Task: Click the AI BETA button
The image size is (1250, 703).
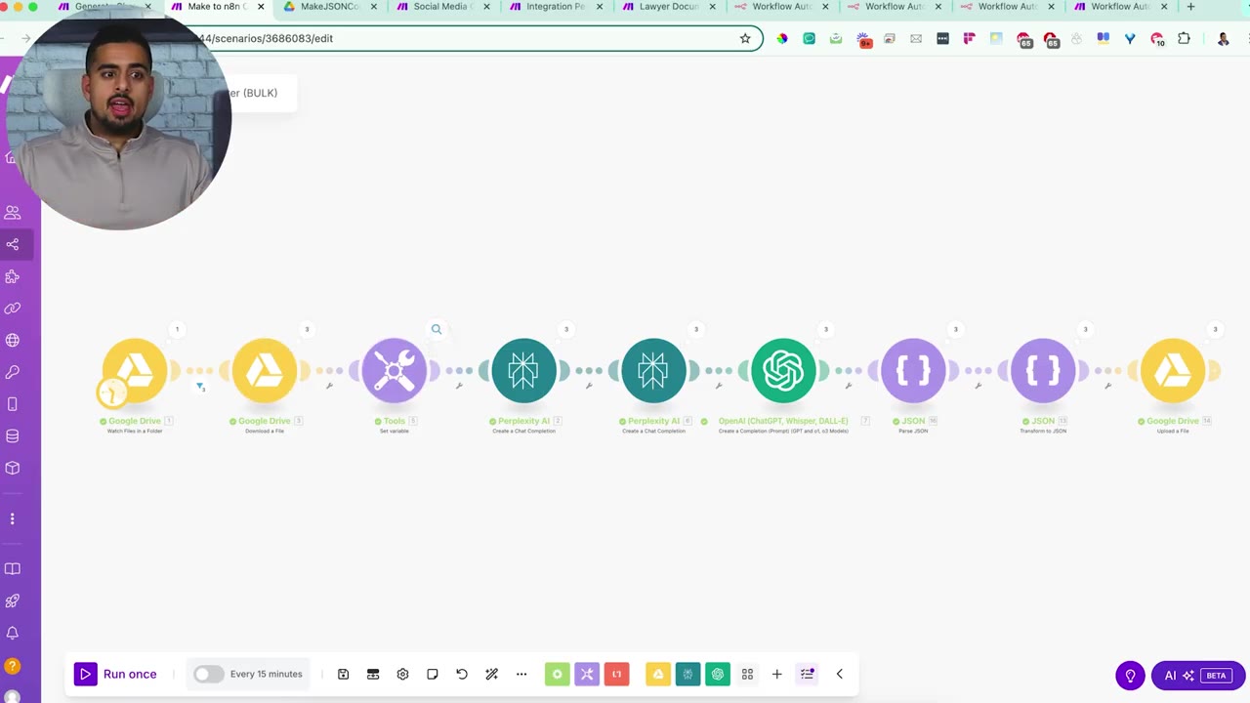Action: [x=1198, y=675]
